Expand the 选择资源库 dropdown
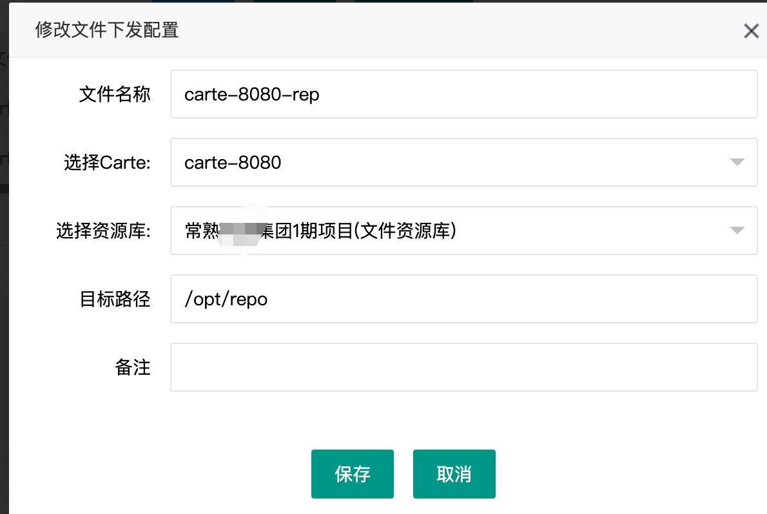This screenshot has height=514, width=767. pyautogui.click(x=737, y=231)
